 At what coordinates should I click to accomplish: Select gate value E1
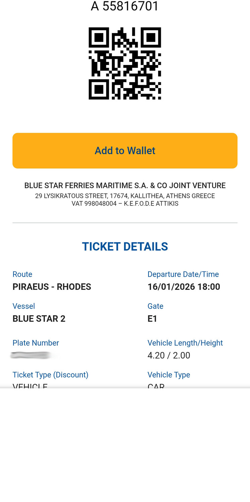(152, 319)
